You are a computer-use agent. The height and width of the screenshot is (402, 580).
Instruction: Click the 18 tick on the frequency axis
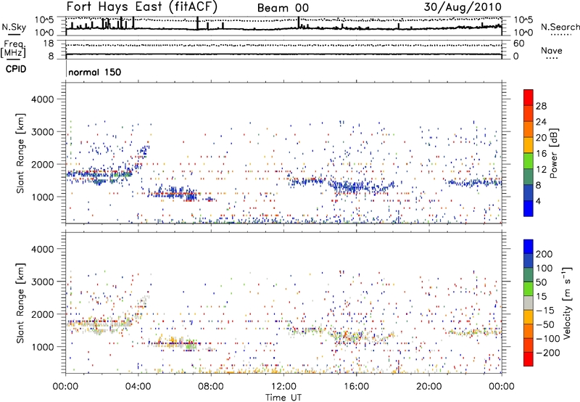click(x=49, y=44)
